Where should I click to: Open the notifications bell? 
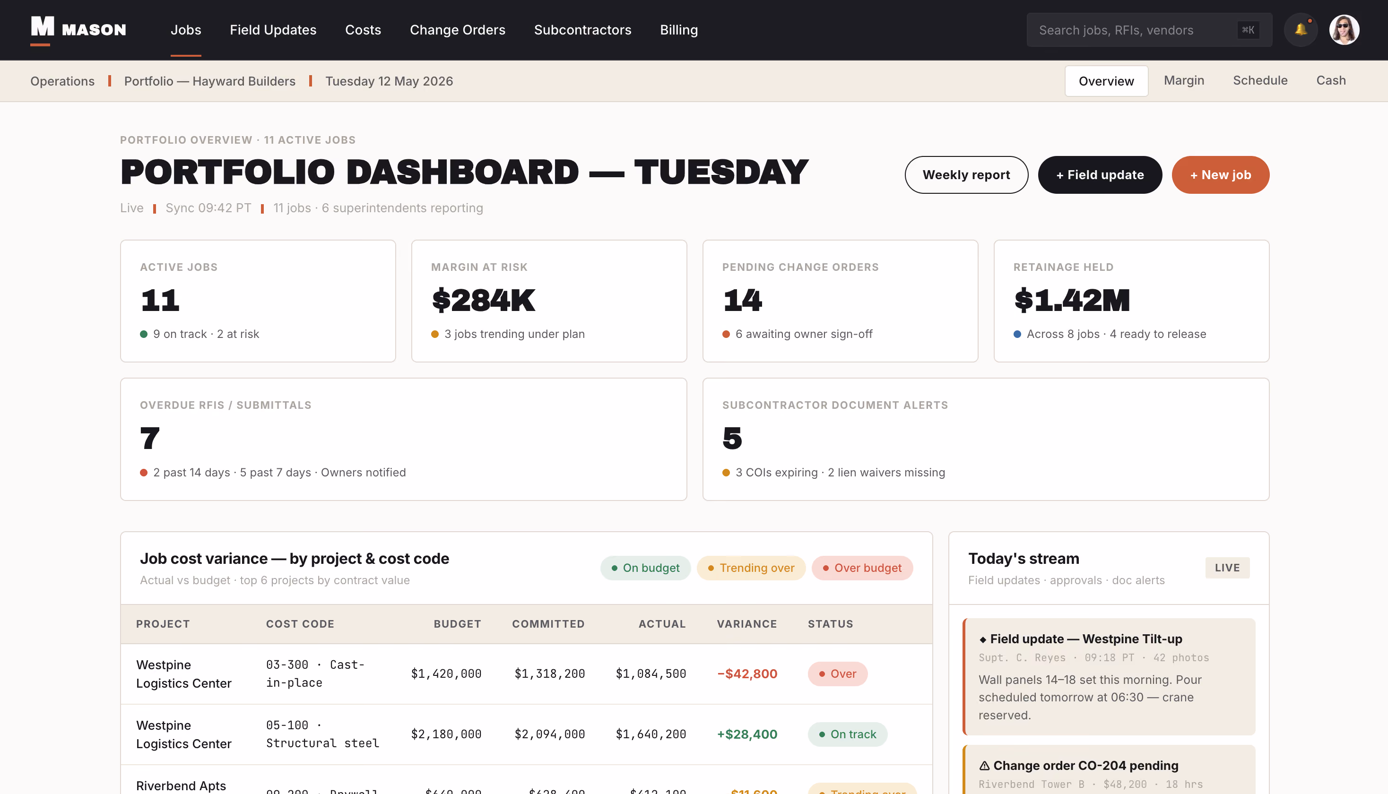click(x=1301, y=29)
